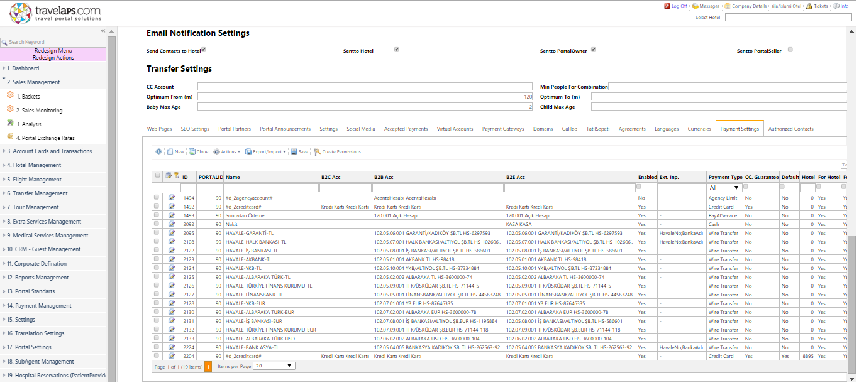The image size is (859, 390).
Task: Toggle Send Contacts to Hotel checkbox
Action: coord(204,50)
